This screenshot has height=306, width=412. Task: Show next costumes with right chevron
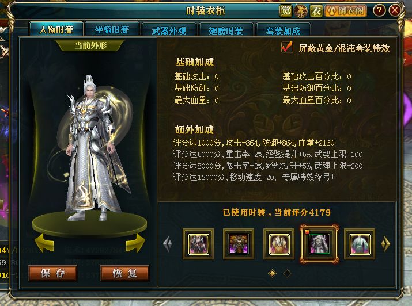pyautogui.click(x=385, y=244)
